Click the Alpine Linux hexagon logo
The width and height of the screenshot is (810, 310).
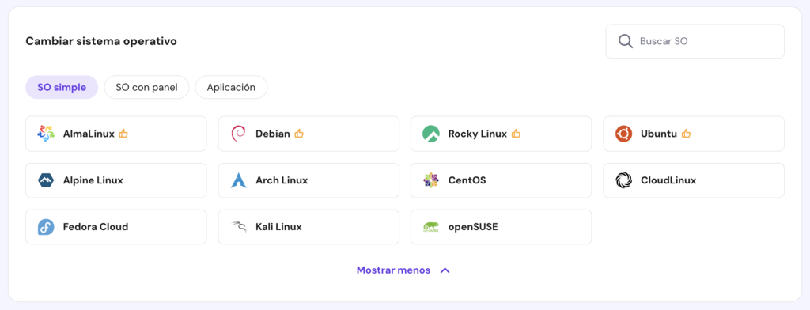[46, 180]
